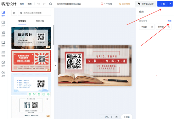
Task: Click the green share floating toolbar icon
Action: click(x=44, y=94)
